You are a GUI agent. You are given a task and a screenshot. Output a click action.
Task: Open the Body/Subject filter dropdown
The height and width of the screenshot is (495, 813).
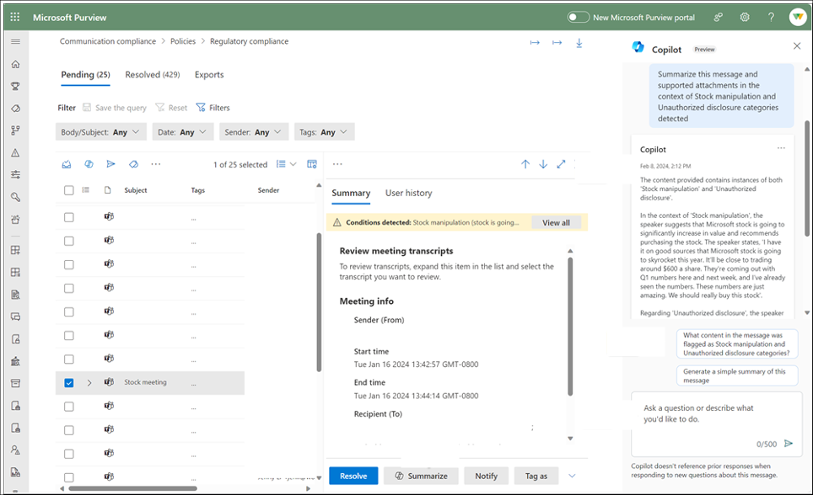coord(101,132)
